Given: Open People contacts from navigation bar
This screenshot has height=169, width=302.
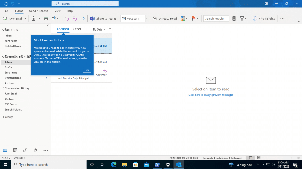Looking at the screenshot, I should 25,151.
